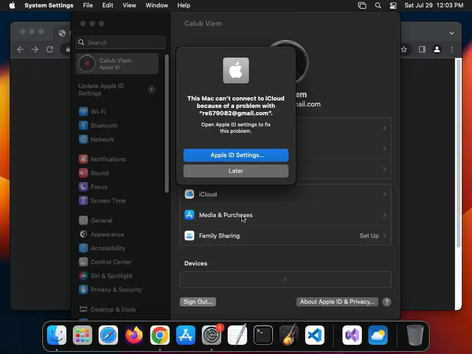Click the sidebar scrollbar in System Settings
Screen dimensions: 472x354
point(167,124)
